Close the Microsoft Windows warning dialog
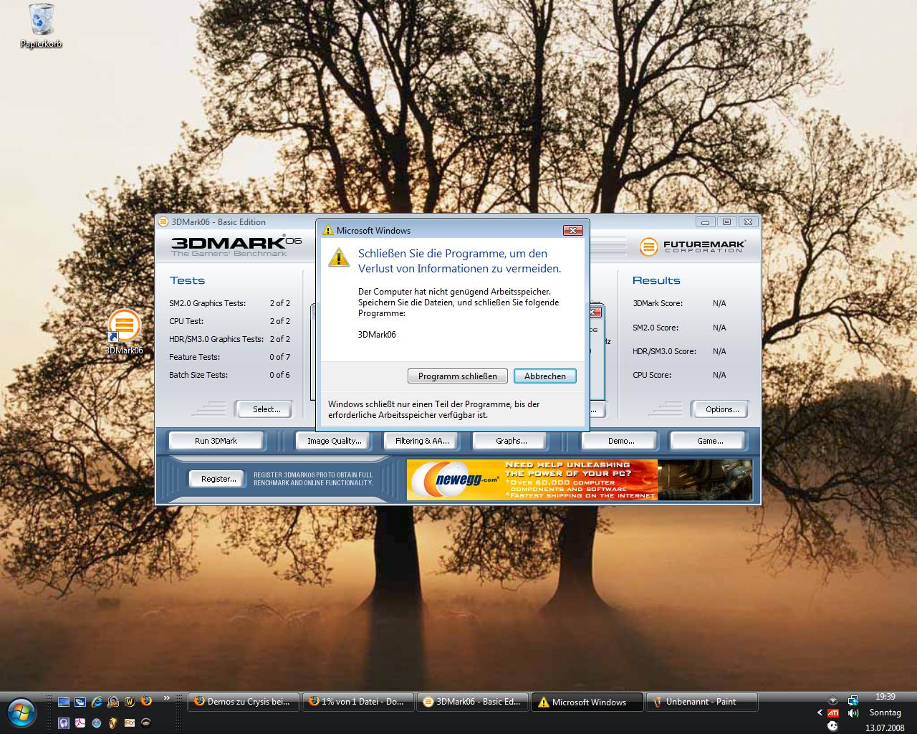Viewport: 917px width, 734px height. pyautogui.click(x=572, y=230)
